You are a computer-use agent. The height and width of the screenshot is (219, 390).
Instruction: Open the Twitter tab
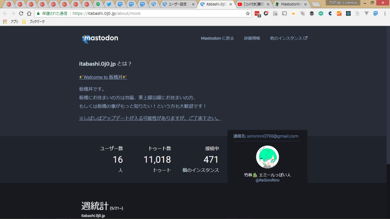tap(109, 4)
